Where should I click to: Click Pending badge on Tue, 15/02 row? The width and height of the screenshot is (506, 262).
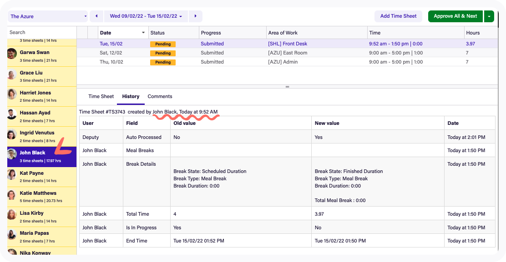click(162, 44)
